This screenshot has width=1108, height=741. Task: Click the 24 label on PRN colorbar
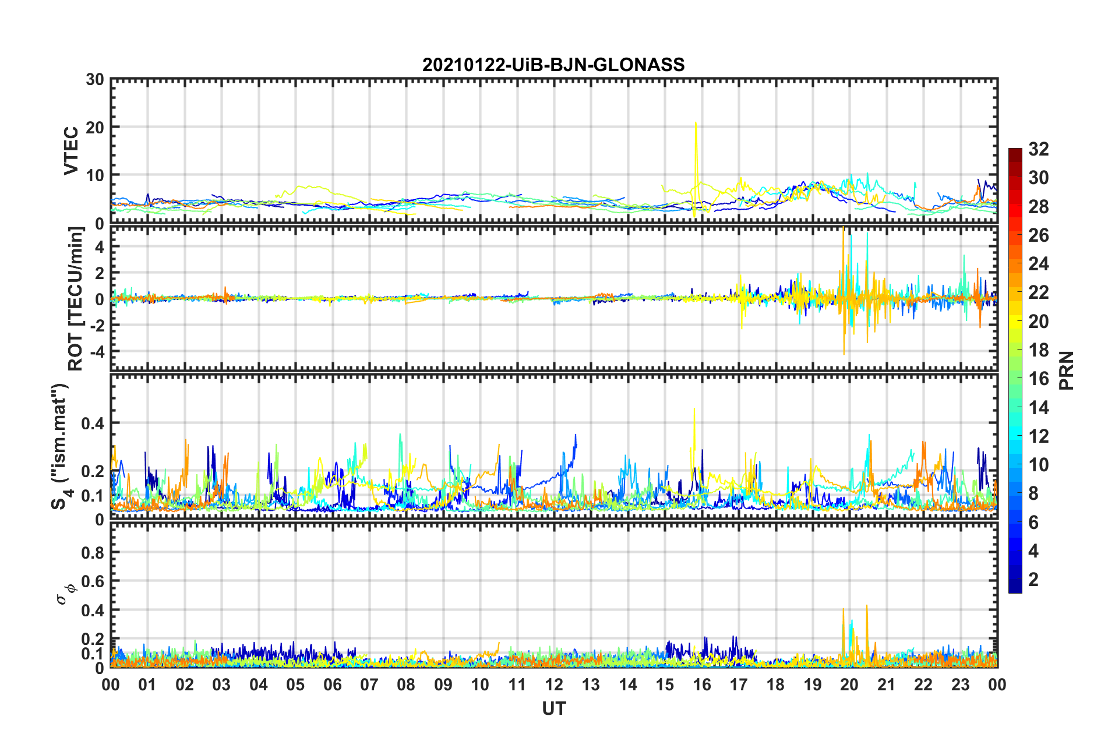pyautogui.click(x=1039, y=264)
